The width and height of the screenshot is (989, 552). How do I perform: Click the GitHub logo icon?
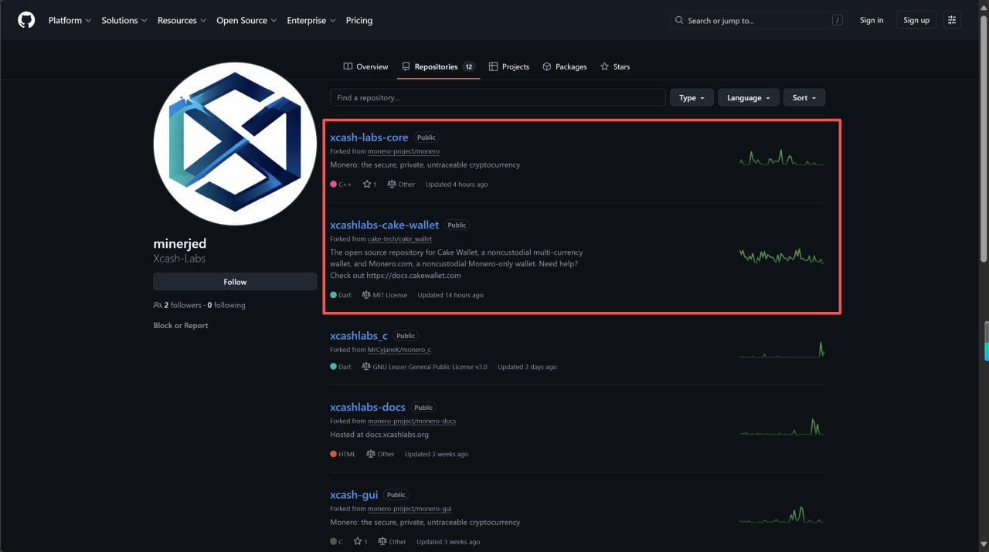click(26, 20)
